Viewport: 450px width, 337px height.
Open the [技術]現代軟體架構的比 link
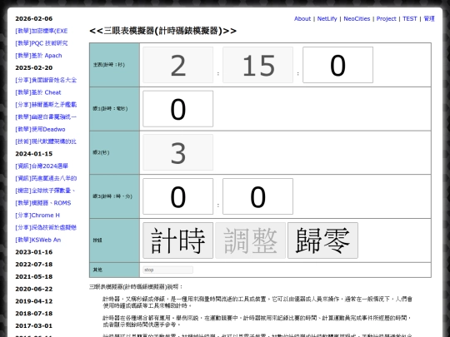click(46, 141)
